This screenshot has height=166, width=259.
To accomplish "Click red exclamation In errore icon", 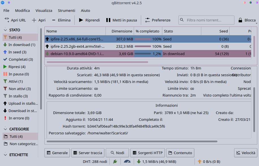I will click(x=5, y=118).
